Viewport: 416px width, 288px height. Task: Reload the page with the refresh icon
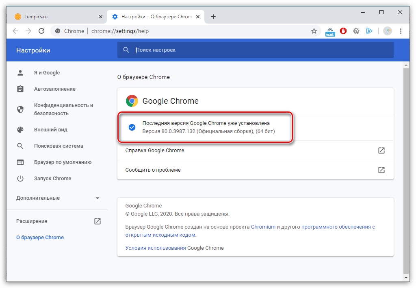tap(41, 31)
